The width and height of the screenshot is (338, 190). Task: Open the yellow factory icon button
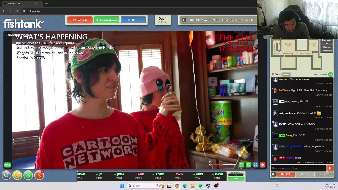[17, 175]
